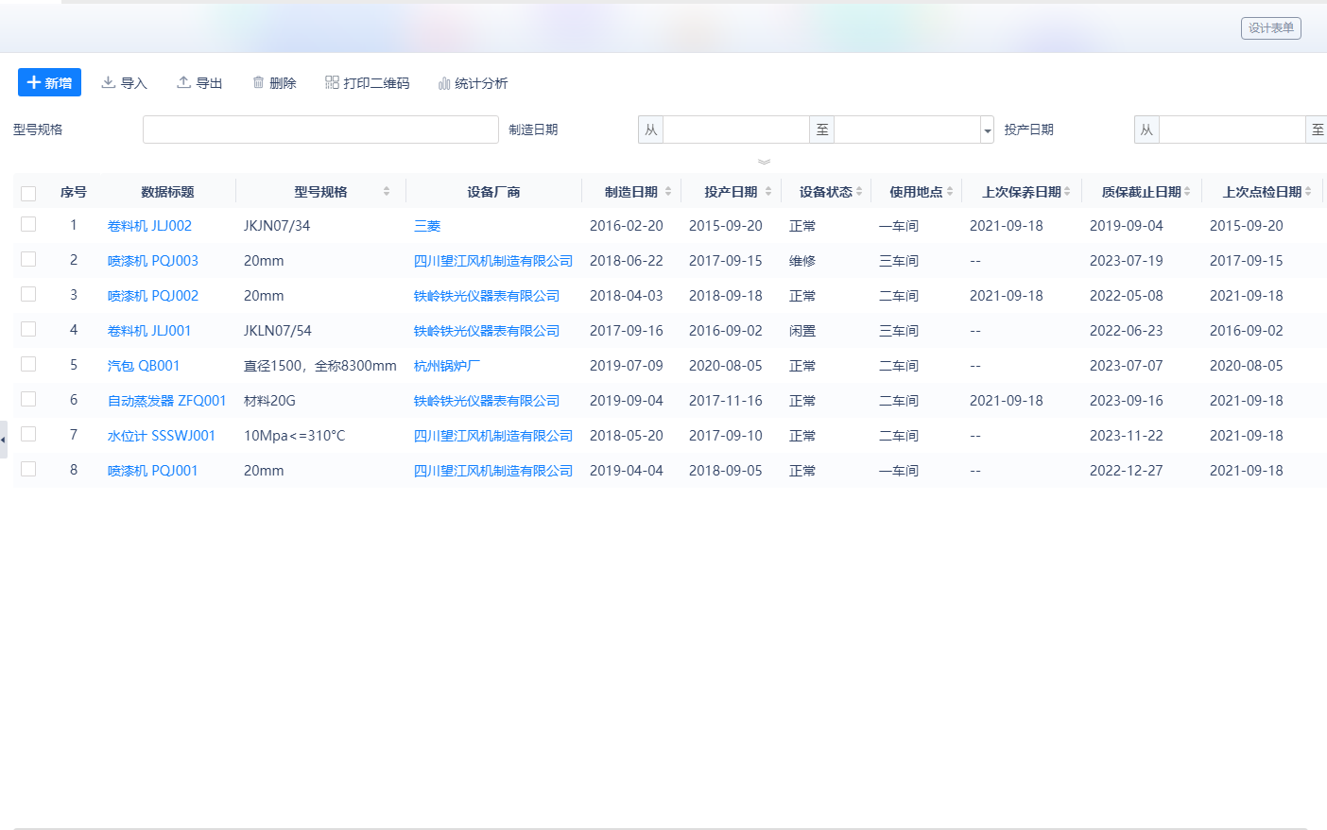Open the 卷料机 JLJ002 record link
Screen dimensions: 1327x830
[149, 226]
